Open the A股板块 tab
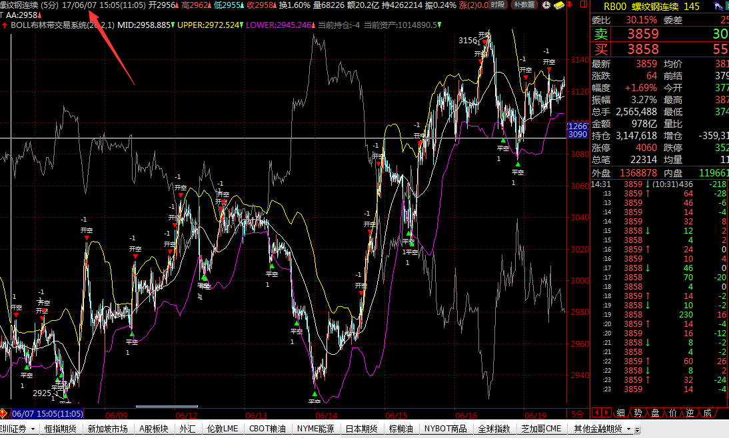 pos(153,429)
